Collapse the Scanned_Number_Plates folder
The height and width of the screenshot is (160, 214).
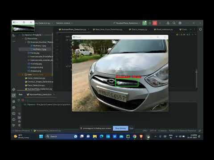point(26,42)
